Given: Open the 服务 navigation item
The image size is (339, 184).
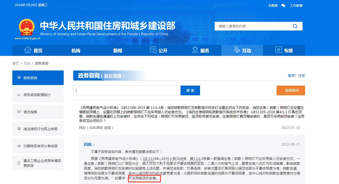Looking at the screenshot, I should (x=201, y=50).
